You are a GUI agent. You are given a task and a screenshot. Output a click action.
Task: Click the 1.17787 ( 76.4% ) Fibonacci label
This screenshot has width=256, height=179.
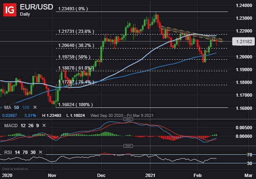pyautogui.click(x=76, y=82)
